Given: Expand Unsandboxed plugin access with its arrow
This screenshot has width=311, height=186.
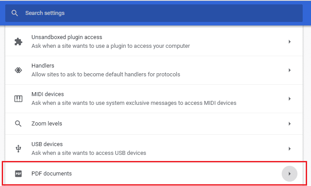Looking at the screenshot, I should click(x=290, y=42).
